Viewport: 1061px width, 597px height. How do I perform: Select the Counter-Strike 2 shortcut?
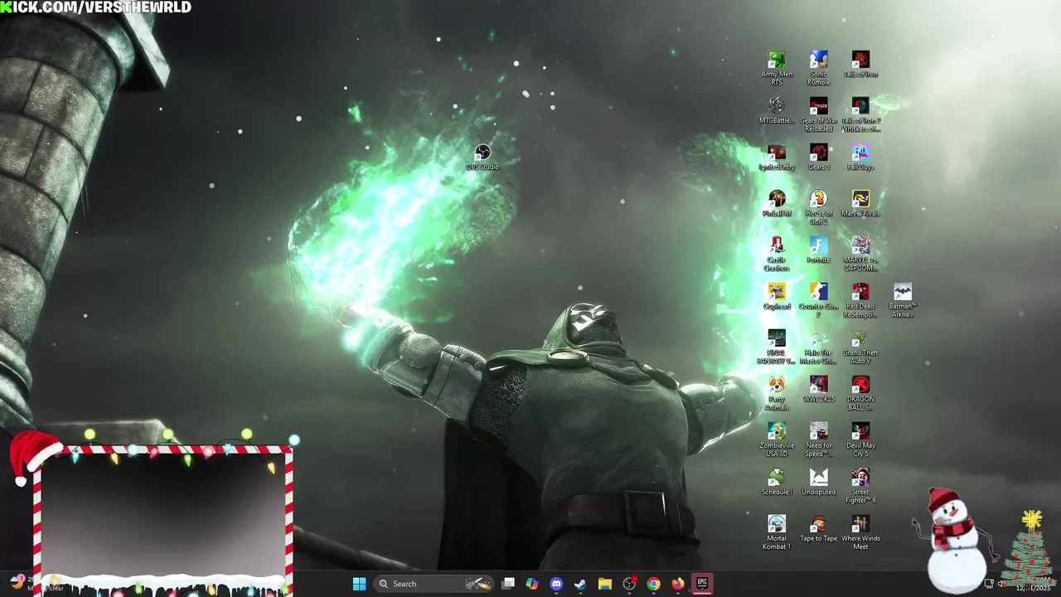[818, 300]
